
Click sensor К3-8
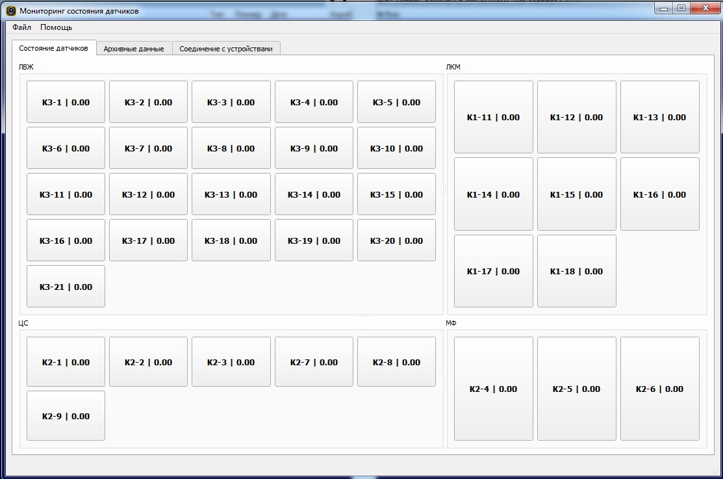point(231,148)
